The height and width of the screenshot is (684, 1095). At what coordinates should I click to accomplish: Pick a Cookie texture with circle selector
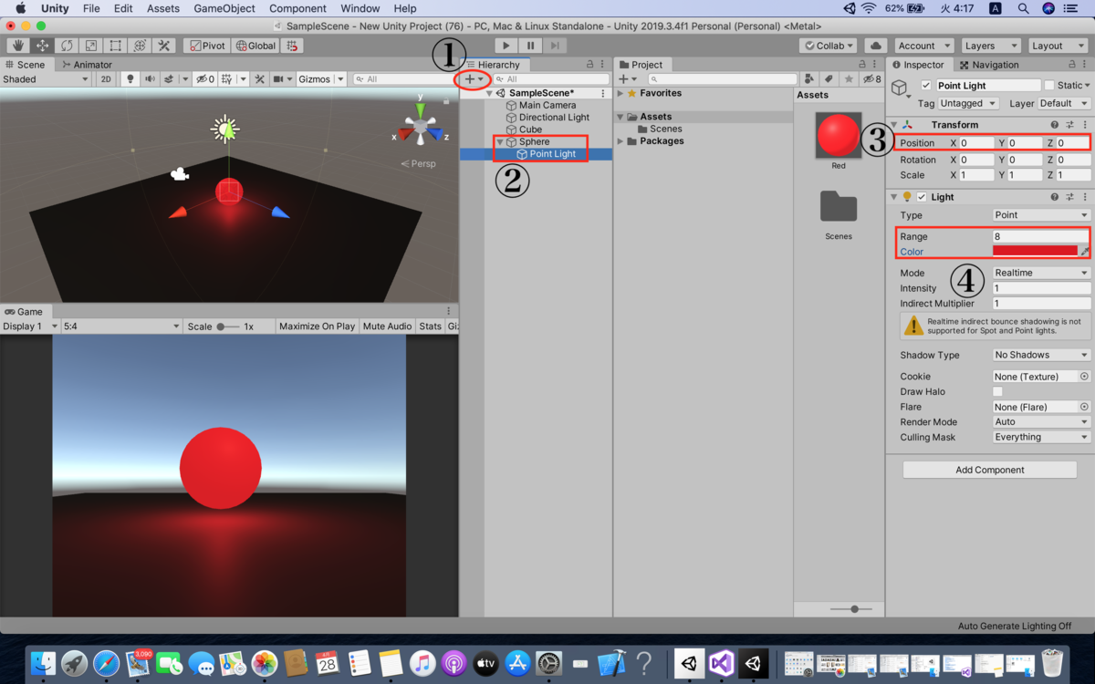tap(1084, 377)
